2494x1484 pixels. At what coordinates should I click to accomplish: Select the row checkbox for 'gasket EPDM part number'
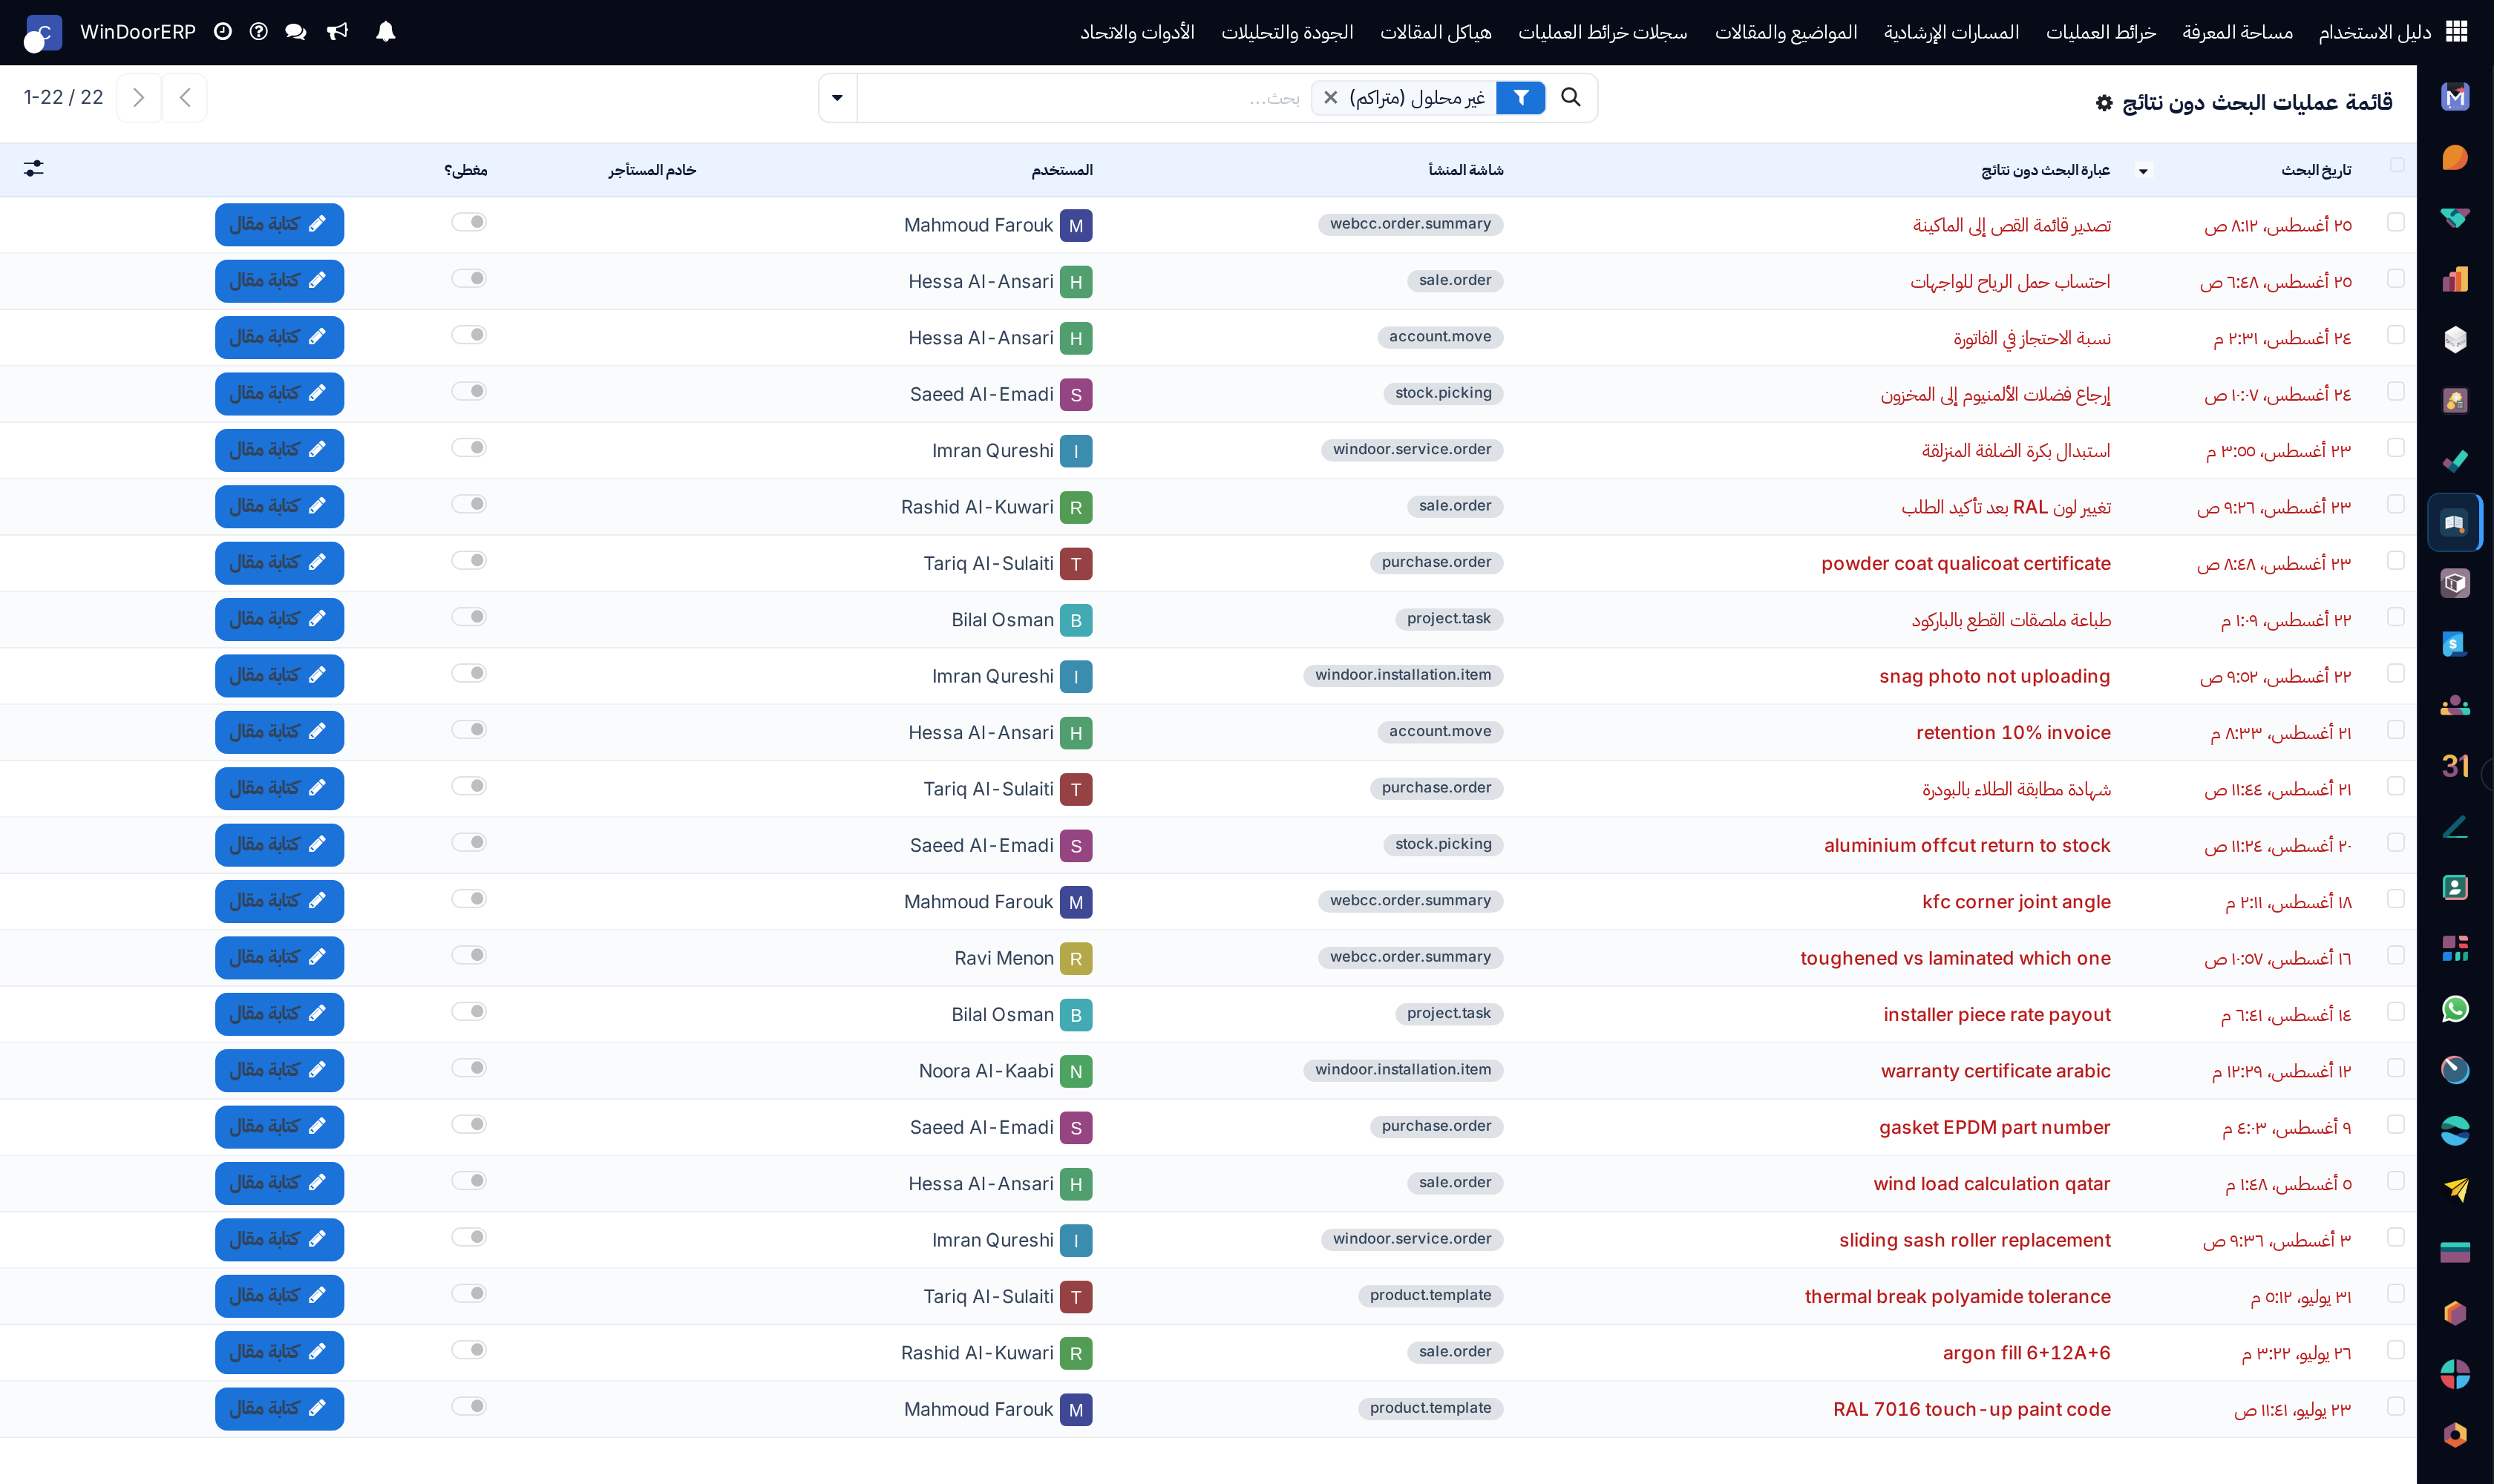tap(2395, 1124)
